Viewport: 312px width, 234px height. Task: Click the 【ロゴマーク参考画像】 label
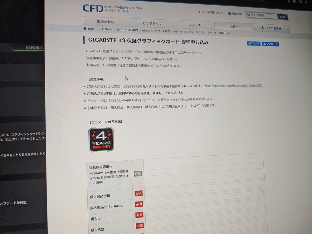point(106,122)
